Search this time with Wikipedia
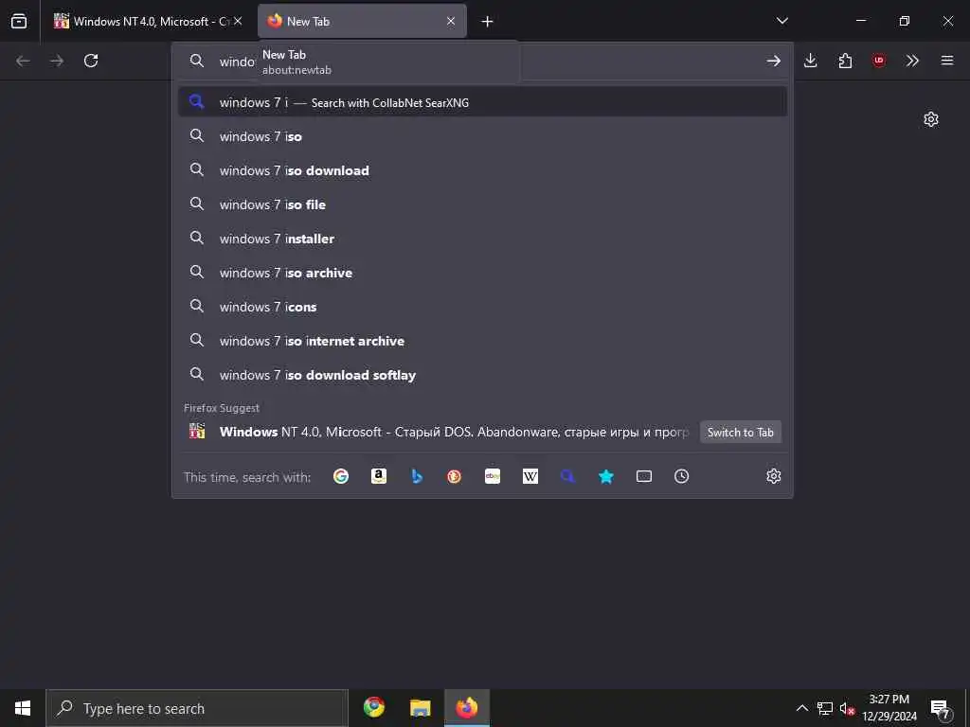The image size is (970, 727). [530, 476]
